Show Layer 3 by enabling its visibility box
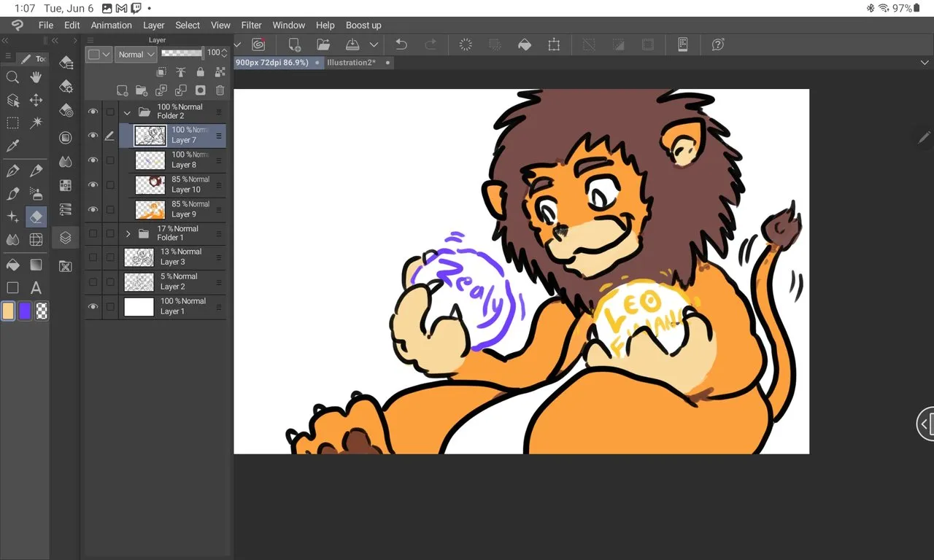This screenshot has width=934, height=560. (93, 257)
